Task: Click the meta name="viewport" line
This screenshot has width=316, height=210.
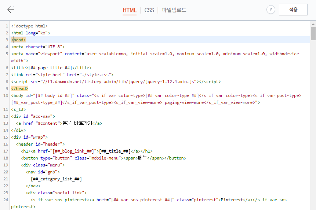Action: [x=156, y=57]
